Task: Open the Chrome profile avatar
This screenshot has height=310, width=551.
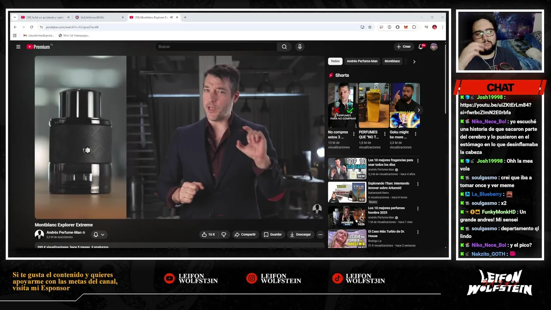Action: 434,27
